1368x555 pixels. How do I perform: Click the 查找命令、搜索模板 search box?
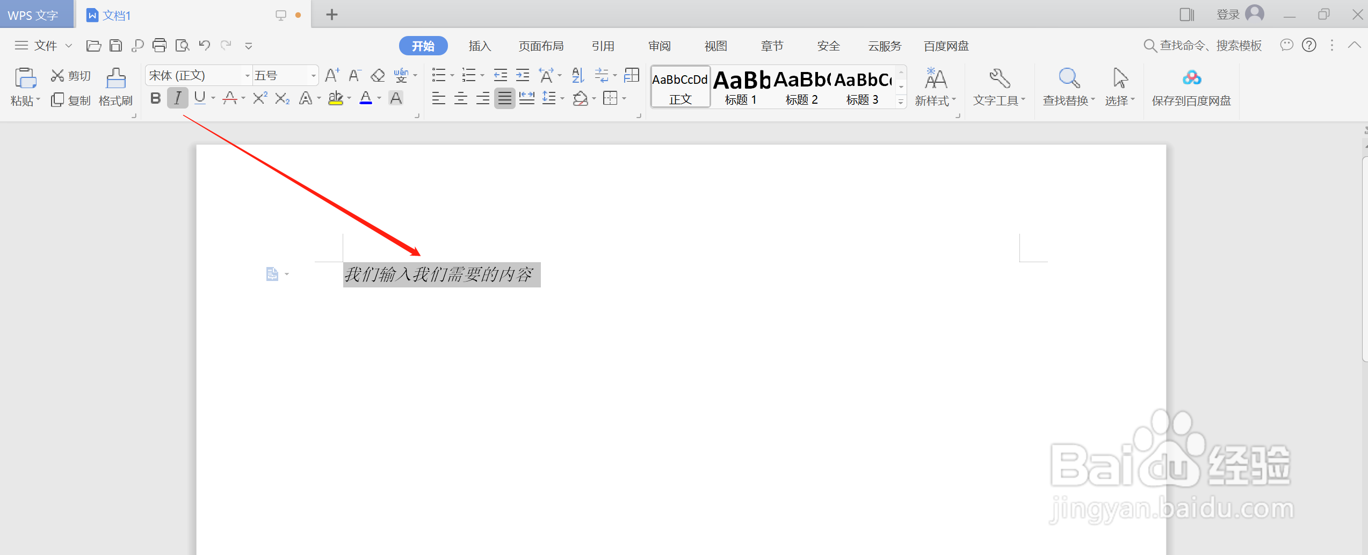pos(1203,45)
